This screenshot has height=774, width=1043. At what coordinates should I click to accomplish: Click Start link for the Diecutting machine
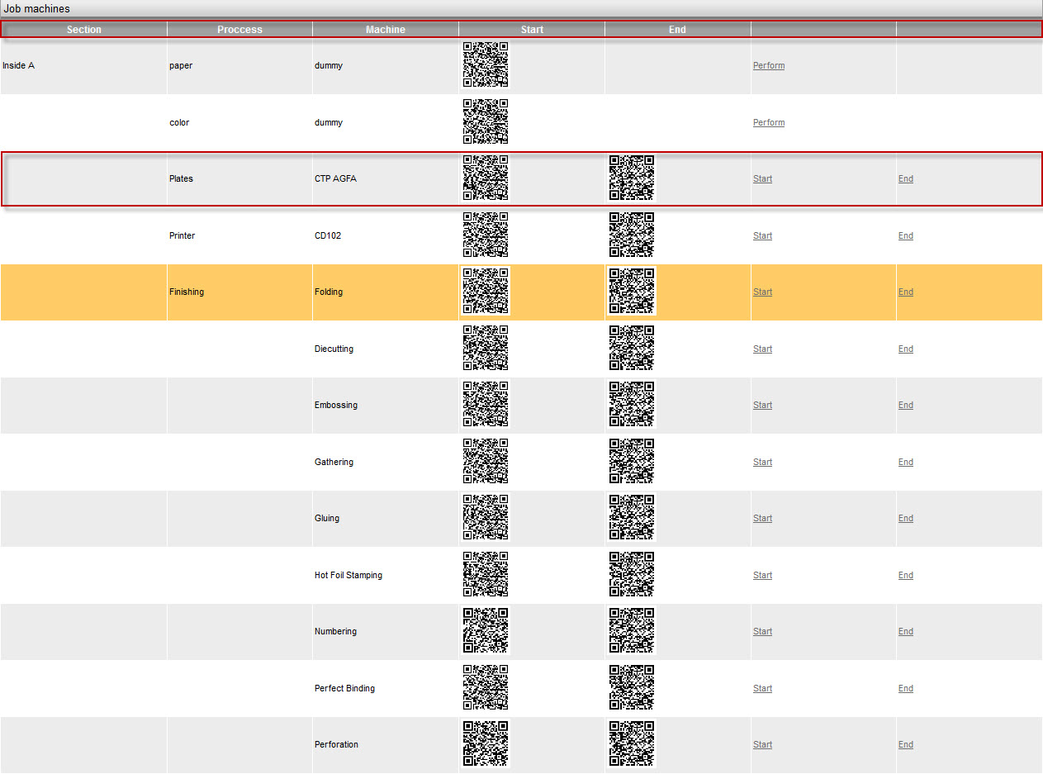click(762, 349)
